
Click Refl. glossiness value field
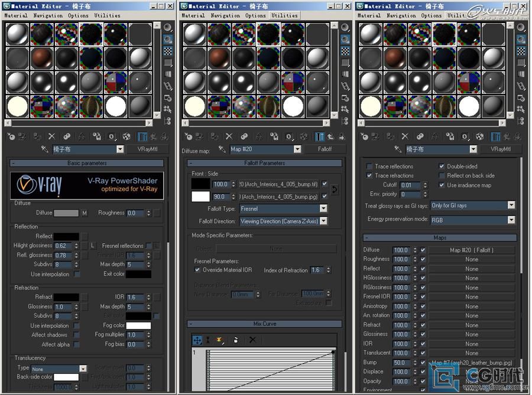[63, 255]
